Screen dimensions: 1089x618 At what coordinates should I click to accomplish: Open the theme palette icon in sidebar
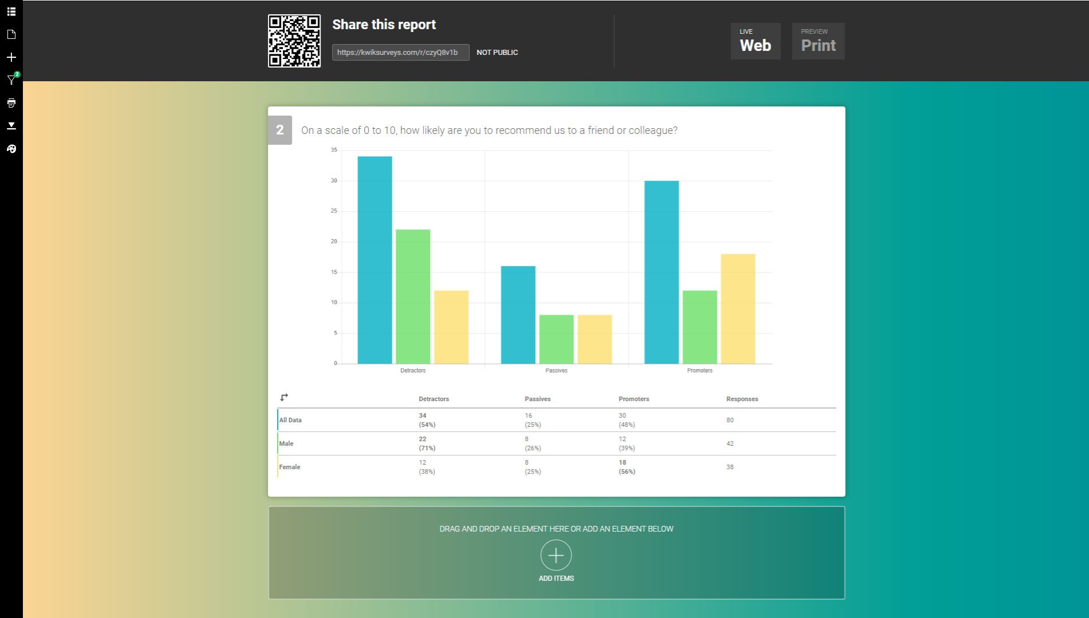(11, 149)
